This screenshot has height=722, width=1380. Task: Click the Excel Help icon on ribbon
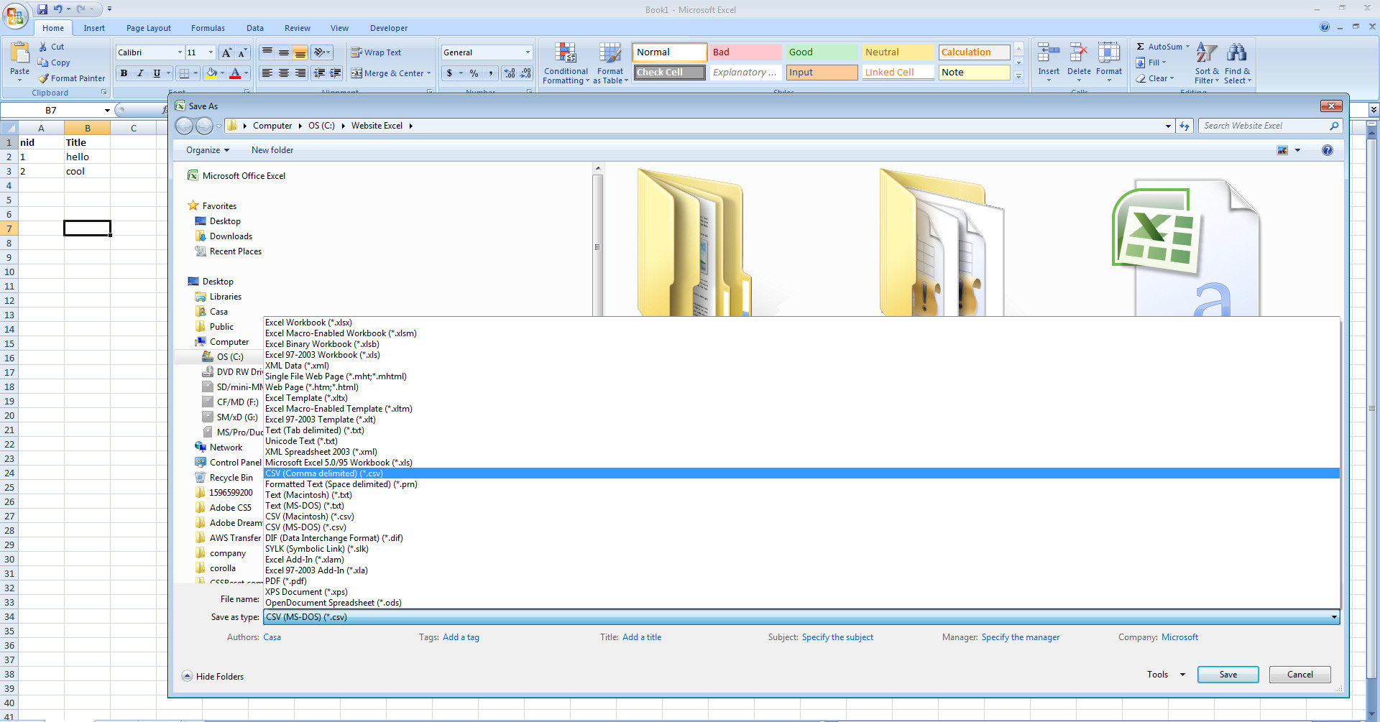click(x=1325, y=27)
